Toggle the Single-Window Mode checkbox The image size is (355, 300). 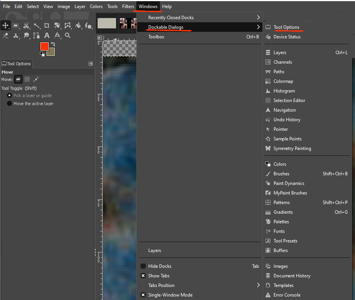tap(143, 295)
